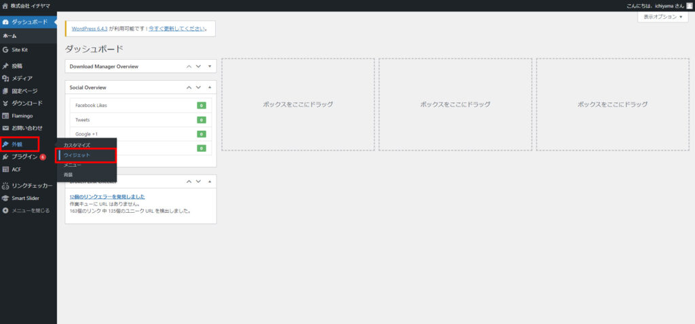This screenshot has height=324, width=695.
Task: Click the プラグイン plug icon
Action: pos(5,157)
